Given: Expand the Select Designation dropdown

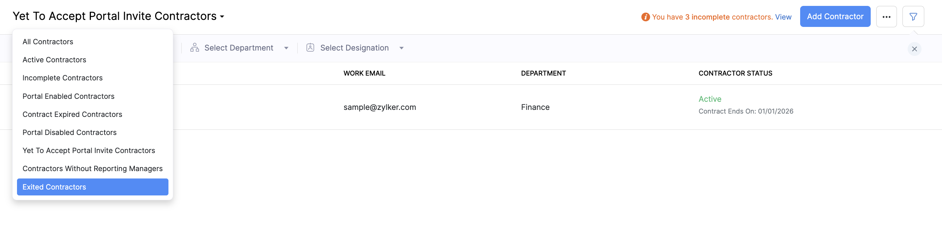Looking at the screenshot, I should [x=402, y=48].
